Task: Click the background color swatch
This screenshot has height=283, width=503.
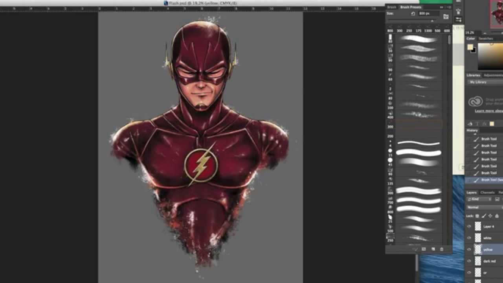Action: [474, 50]
